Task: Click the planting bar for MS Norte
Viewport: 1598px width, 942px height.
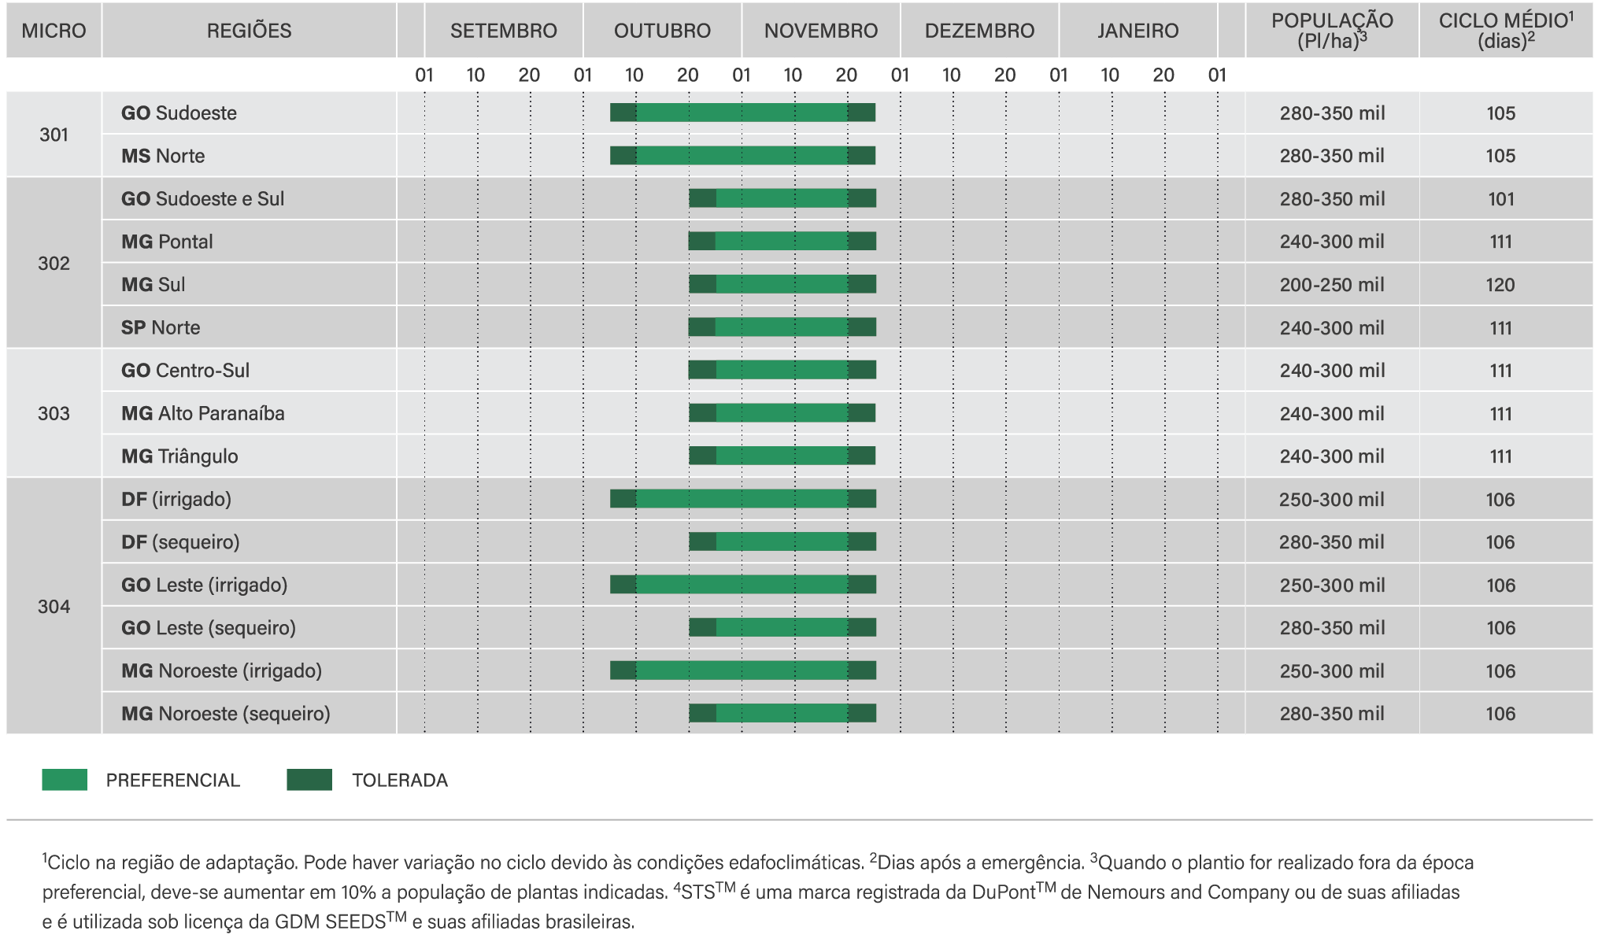Action: click(x=742, y=156)
